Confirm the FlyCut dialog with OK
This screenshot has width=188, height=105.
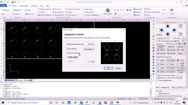pyautogui.click(x=108, y=68)
